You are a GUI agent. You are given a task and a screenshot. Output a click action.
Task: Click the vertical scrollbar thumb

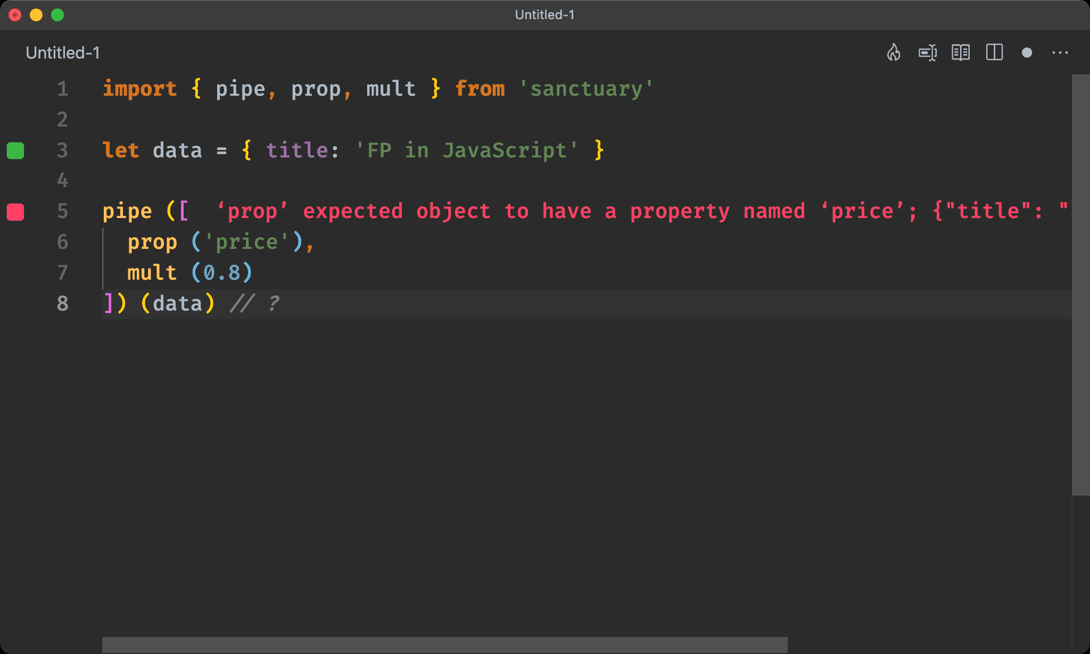[x=1080, y=284]
